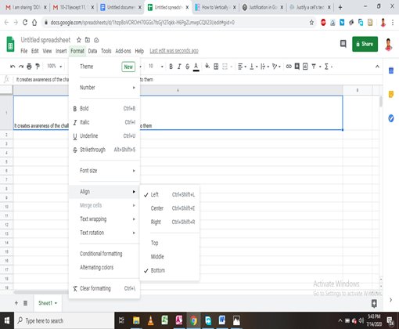The image size is (399, 329).
Task: Click the fill color bucket icon
Action: point(207,67)
